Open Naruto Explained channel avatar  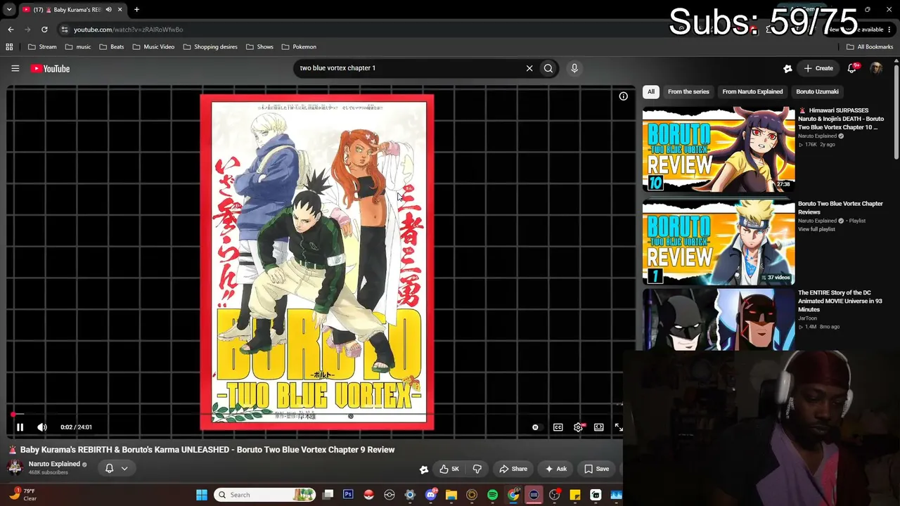(15, 467)
